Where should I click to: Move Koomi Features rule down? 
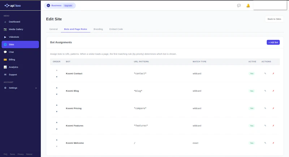[x=57, y=129]
